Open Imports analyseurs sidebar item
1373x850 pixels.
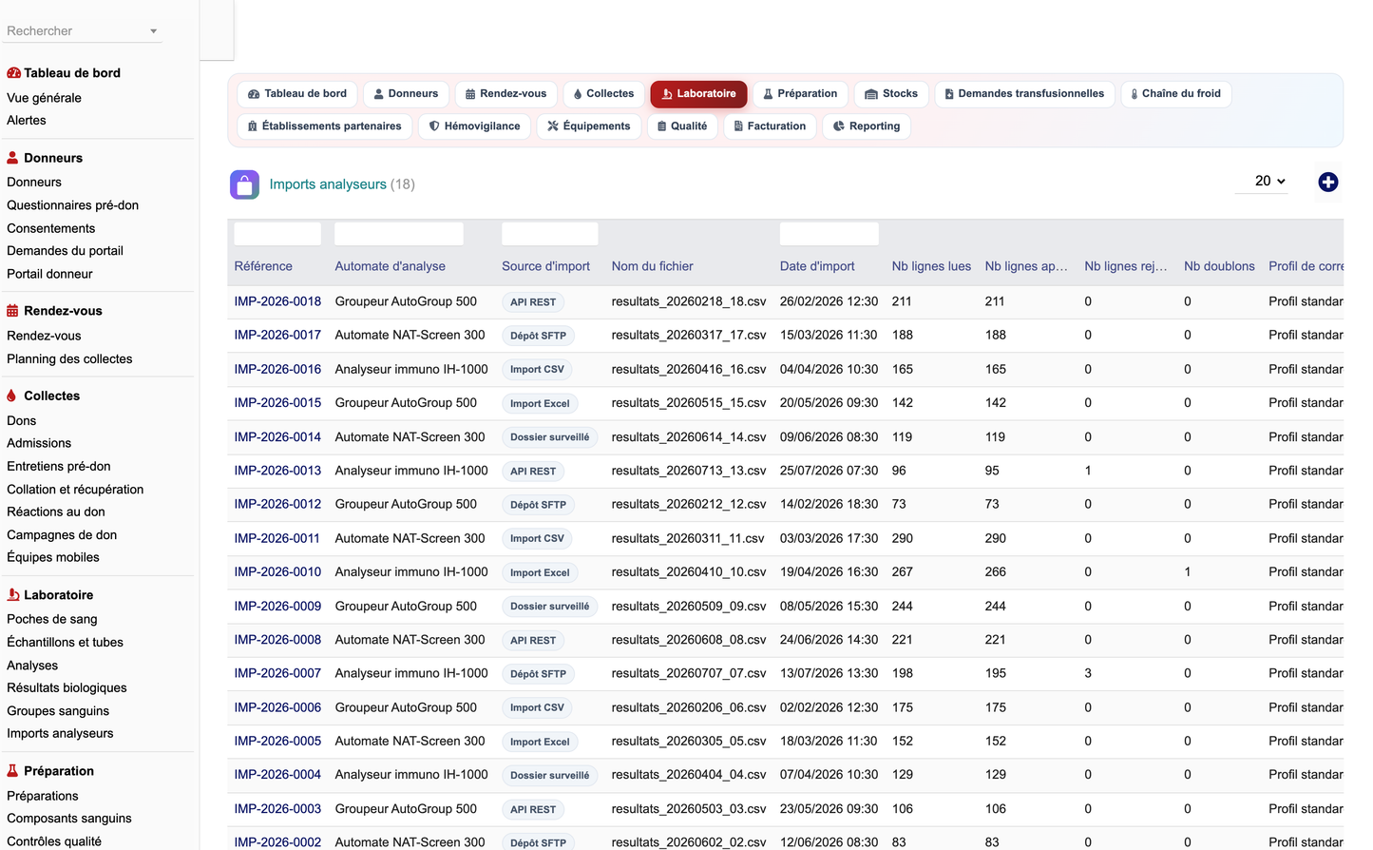(60, 734)
